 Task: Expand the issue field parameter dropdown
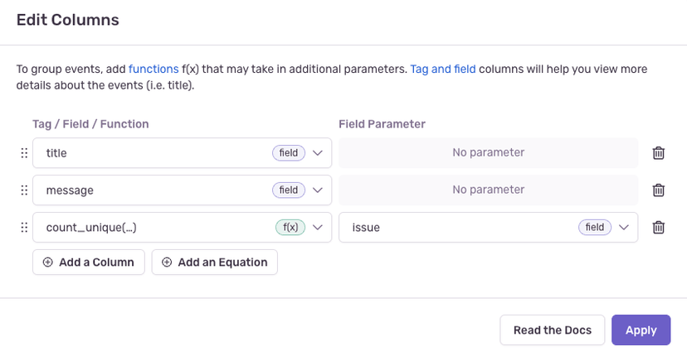(x=624, y=228)
